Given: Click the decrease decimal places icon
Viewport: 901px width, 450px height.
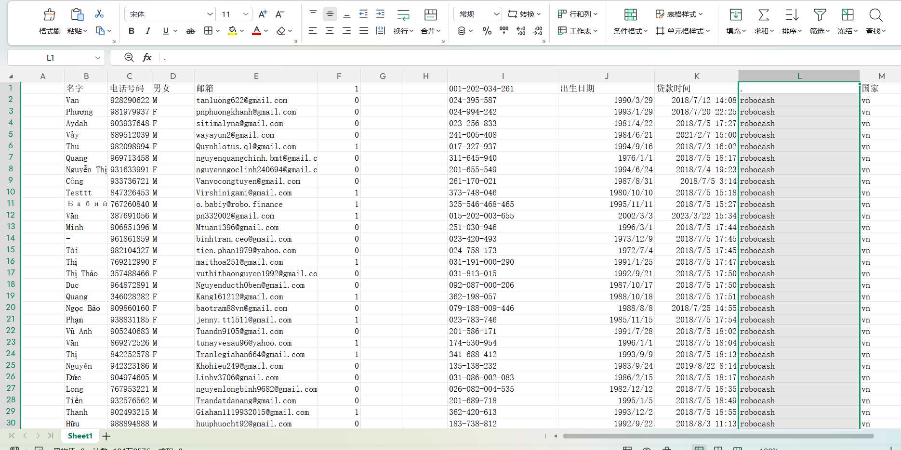Looking at the screenshot, I should pos(538,31).
